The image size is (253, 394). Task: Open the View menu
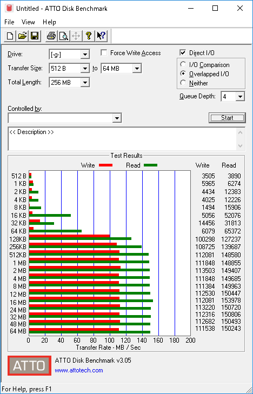(x=28, y=22)
